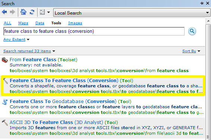Click inside the search text box

tap(94, 31)
